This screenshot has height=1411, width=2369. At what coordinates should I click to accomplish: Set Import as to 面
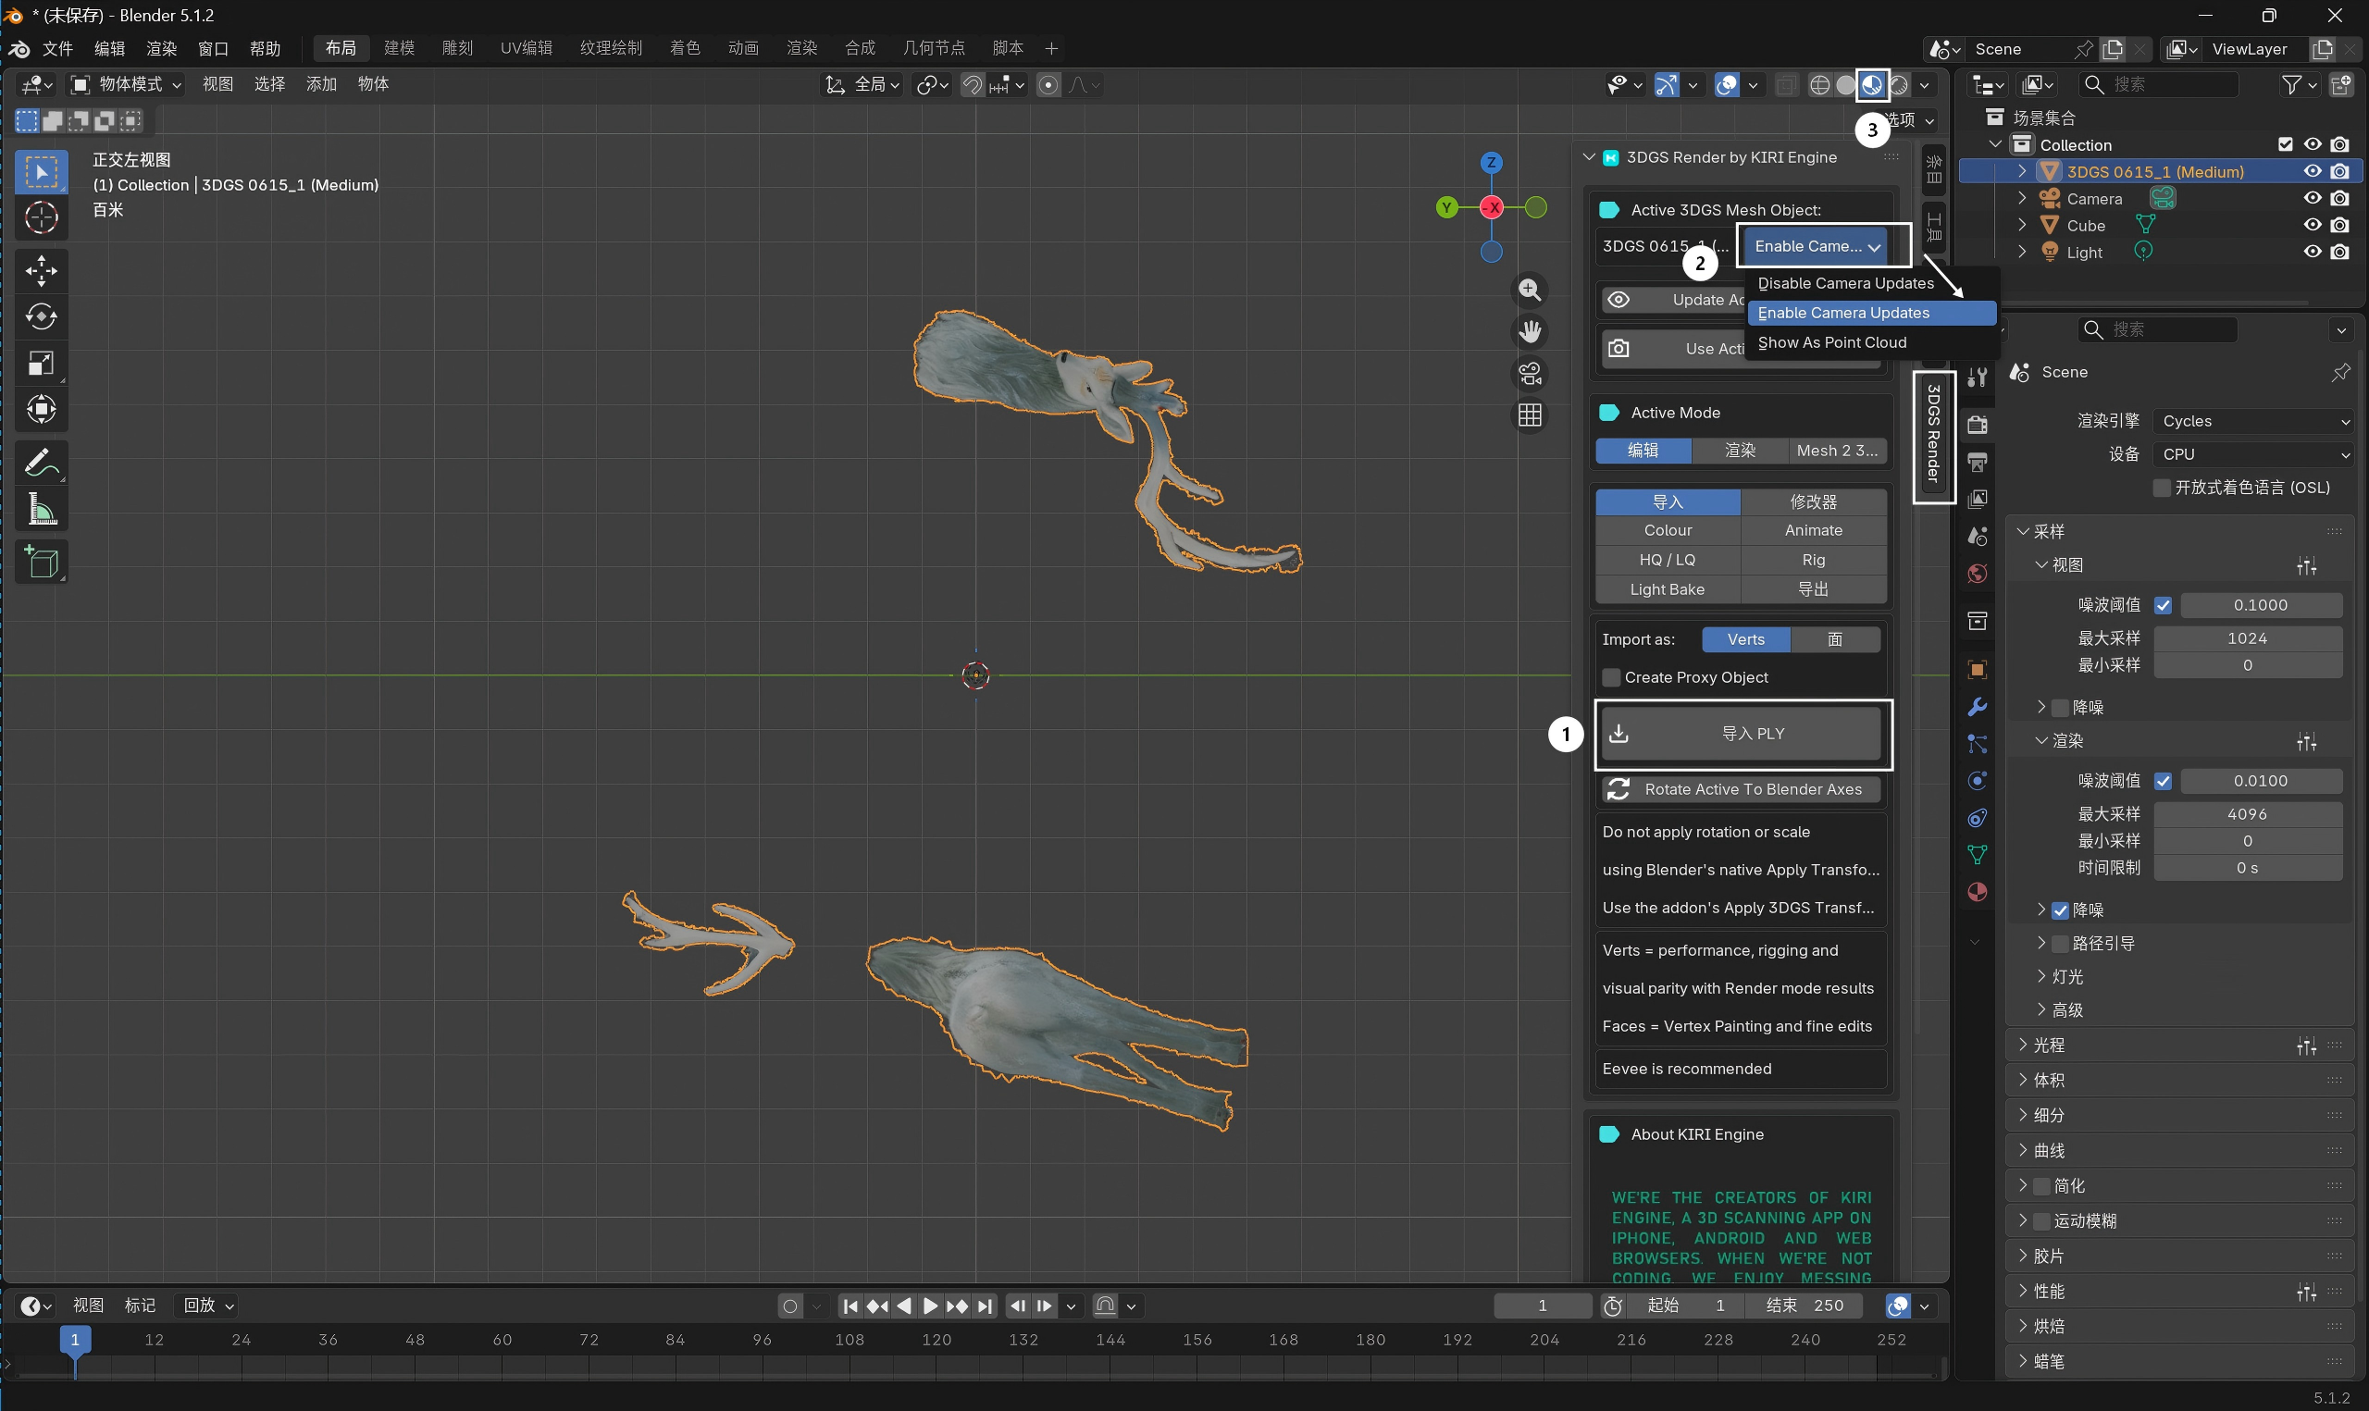[1835, 640]
